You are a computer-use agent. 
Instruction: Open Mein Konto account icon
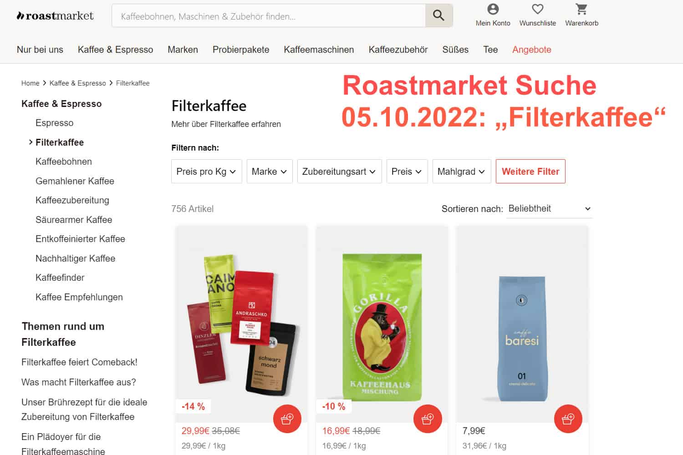[x=493, y=9]
